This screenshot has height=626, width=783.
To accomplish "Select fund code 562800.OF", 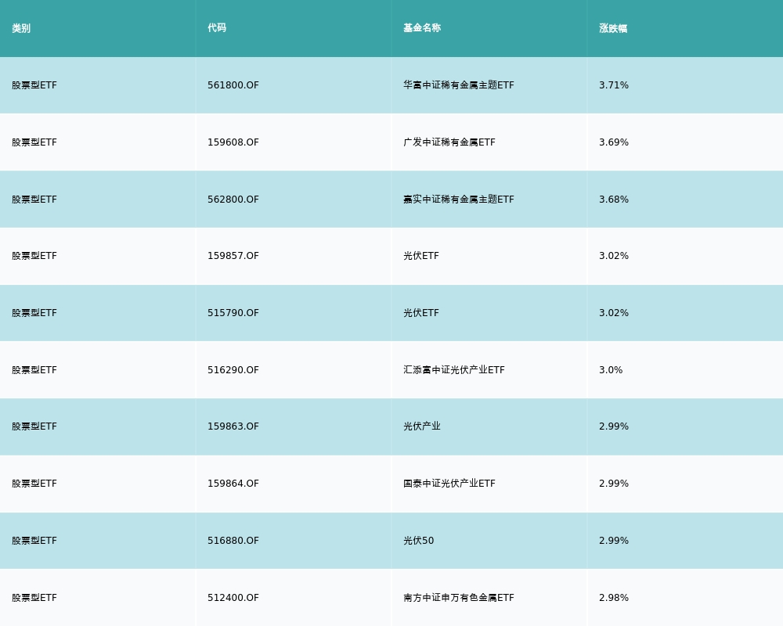I will click(233, 200).
